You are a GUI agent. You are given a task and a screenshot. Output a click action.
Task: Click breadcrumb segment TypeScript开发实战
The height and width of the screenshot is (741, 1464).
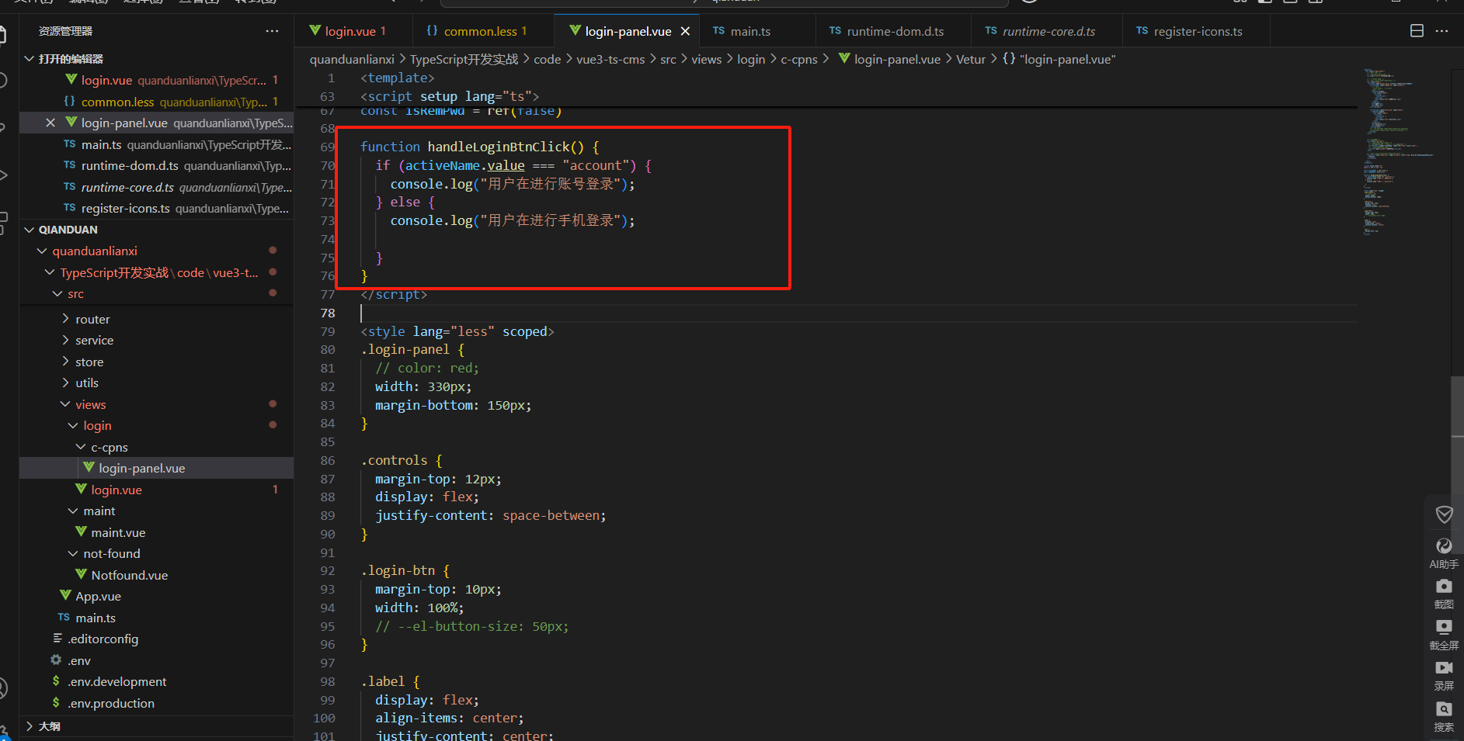coord(464,59)
